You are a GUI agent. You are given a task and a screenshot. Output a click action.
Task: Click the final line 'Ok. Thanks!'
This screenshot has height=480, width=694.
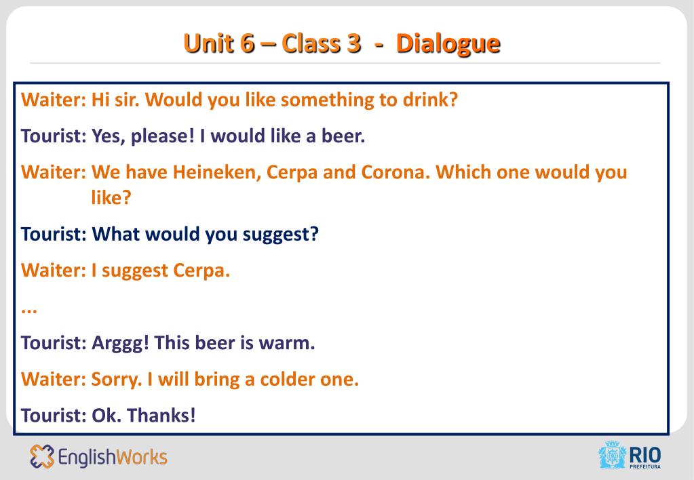tap(143, 416)
